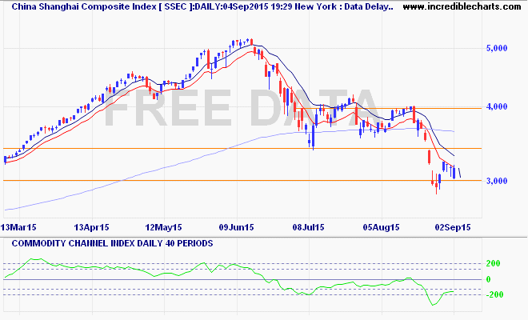528x320 pixels.
Task: Select the -200 CCI axis label
Action: [493, 294]
